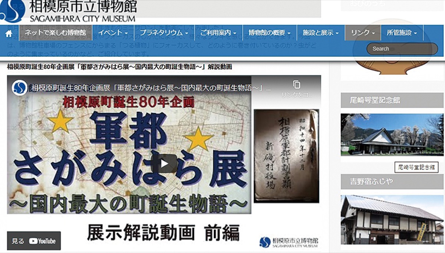
Task: Click the 見る YouTube watch button
Action: tap(34, 241)
